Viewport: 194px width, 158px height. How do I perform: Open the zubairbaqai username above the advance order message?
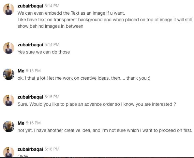click(30, 97)
